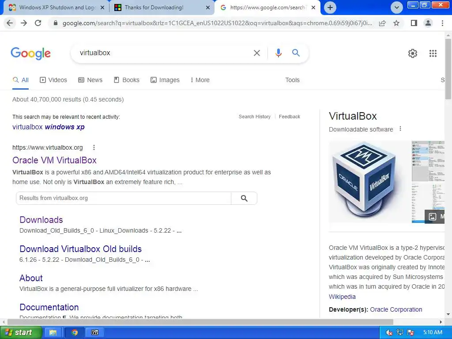452x339 pixels.
Task: Open the Chrome profile avatar icon
Action: click(x=428, y=23)
